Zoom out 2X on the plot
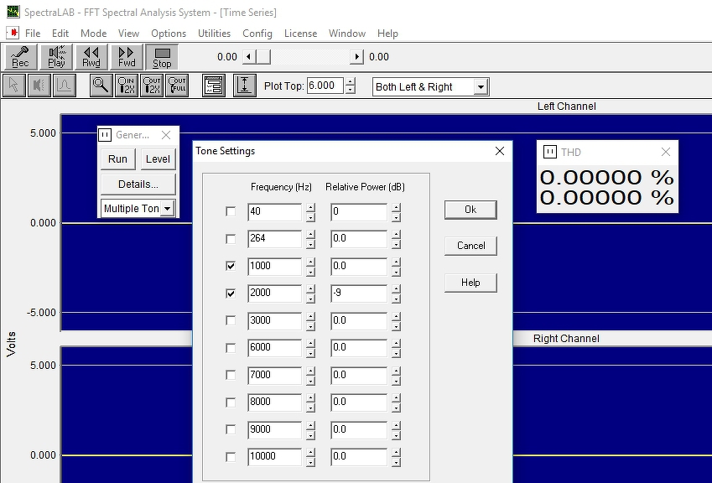 tap(152, 86)
